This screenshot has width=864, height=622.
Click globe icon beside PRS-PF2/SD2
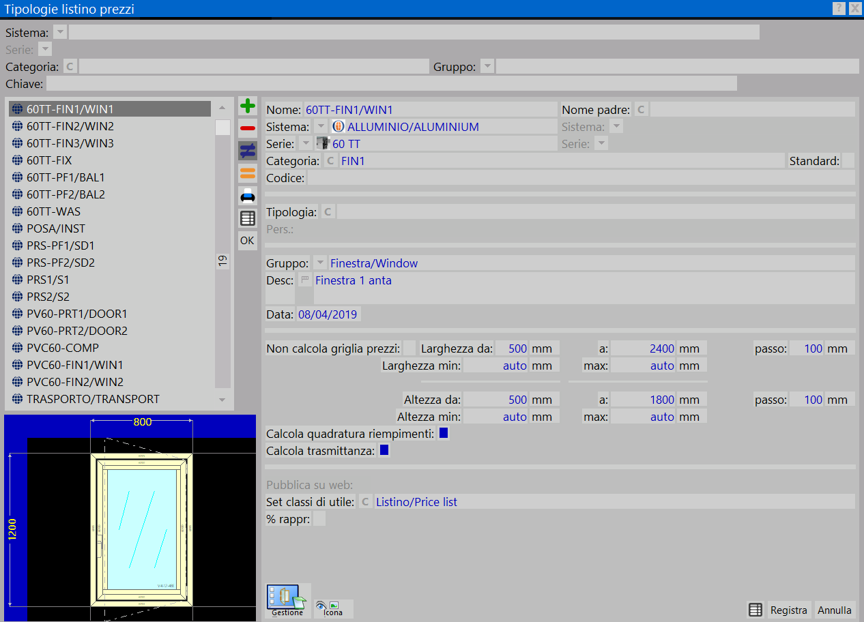(x=18, y=263)
